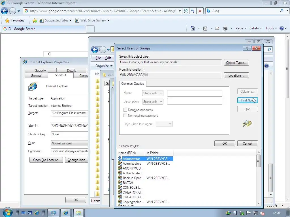The image size is (290, 217).
Task: Open the Organize dropdown in Explorer window
Action: (104, 66)
